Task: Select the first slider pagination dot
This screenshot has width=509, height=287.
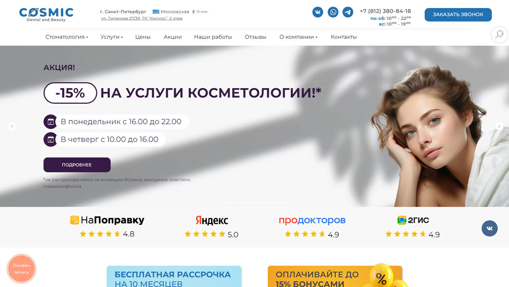Action: [x=226, y=203]
